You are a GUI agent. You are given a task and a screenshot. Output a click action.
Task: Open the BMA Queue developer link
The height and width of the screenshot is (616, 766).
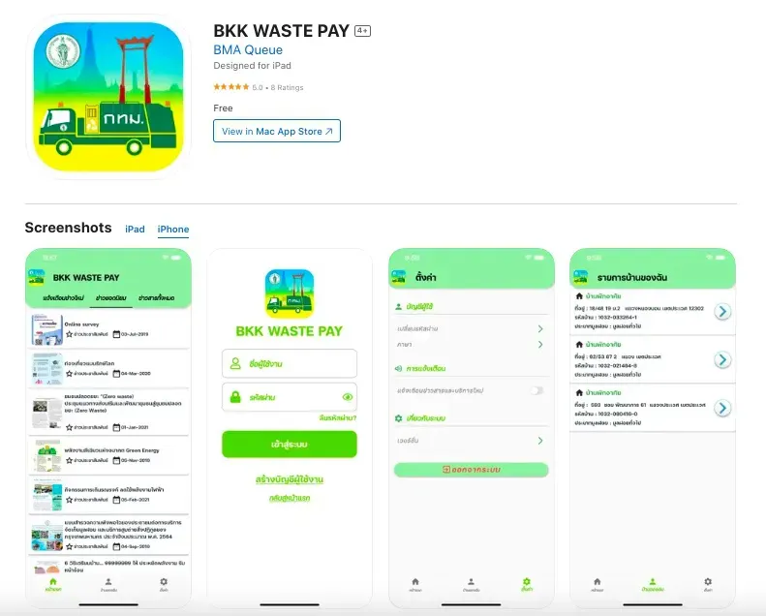(x=248, y=49)
